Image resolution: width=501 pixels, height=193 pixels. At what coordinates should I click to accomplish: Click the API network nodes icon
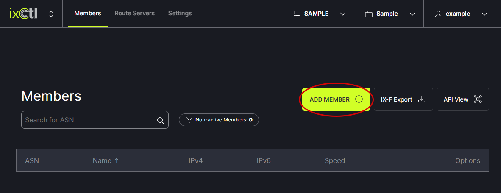478,99
